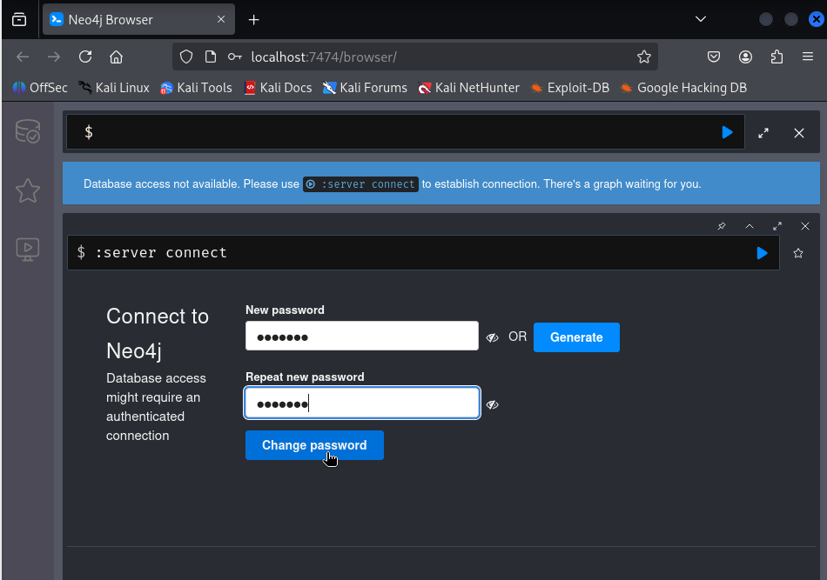Click the Change password button
This screenshot has width=827, height=580.
click(314, 445)
